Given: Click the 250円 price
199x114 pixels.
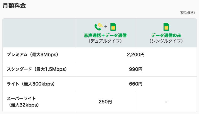Looking at the screenshot, I should click(105, 102).
